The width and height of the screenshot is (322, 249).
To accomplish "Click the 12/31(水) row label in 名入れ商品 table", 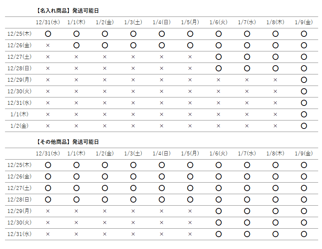I will point(20,103).
